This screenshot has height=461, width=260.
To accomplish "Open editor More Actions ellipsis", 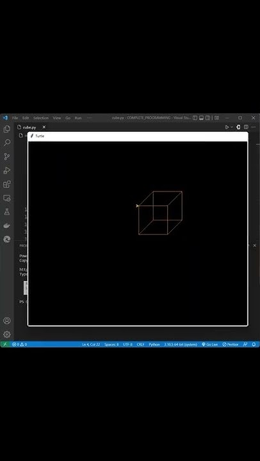I will pos(253,127).
